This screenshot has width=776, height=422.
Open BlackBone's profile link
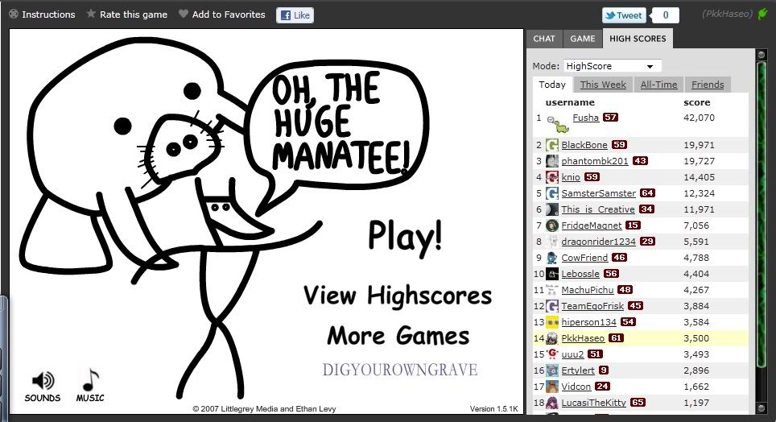point(584,145)
